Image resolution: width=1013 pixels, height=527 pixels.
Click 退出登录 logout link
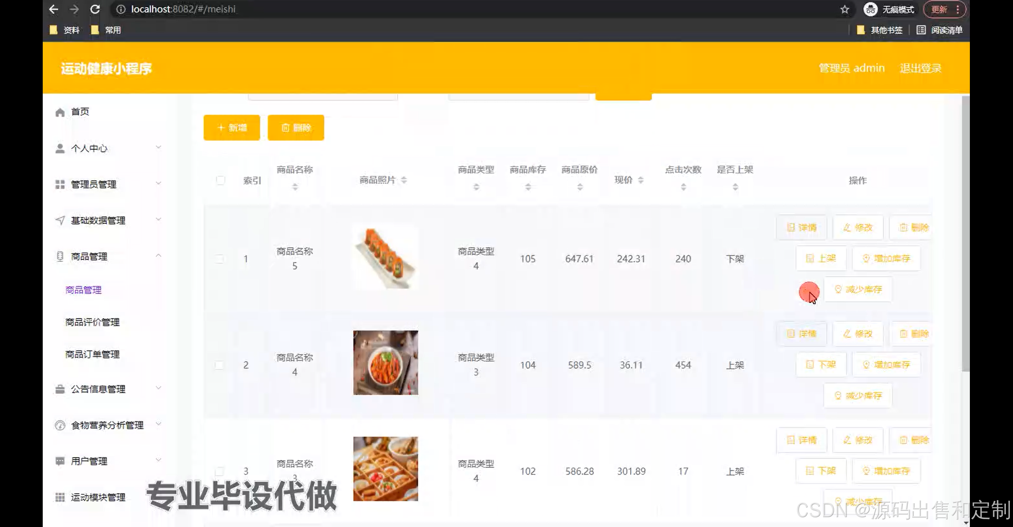(x=920, y=68)
